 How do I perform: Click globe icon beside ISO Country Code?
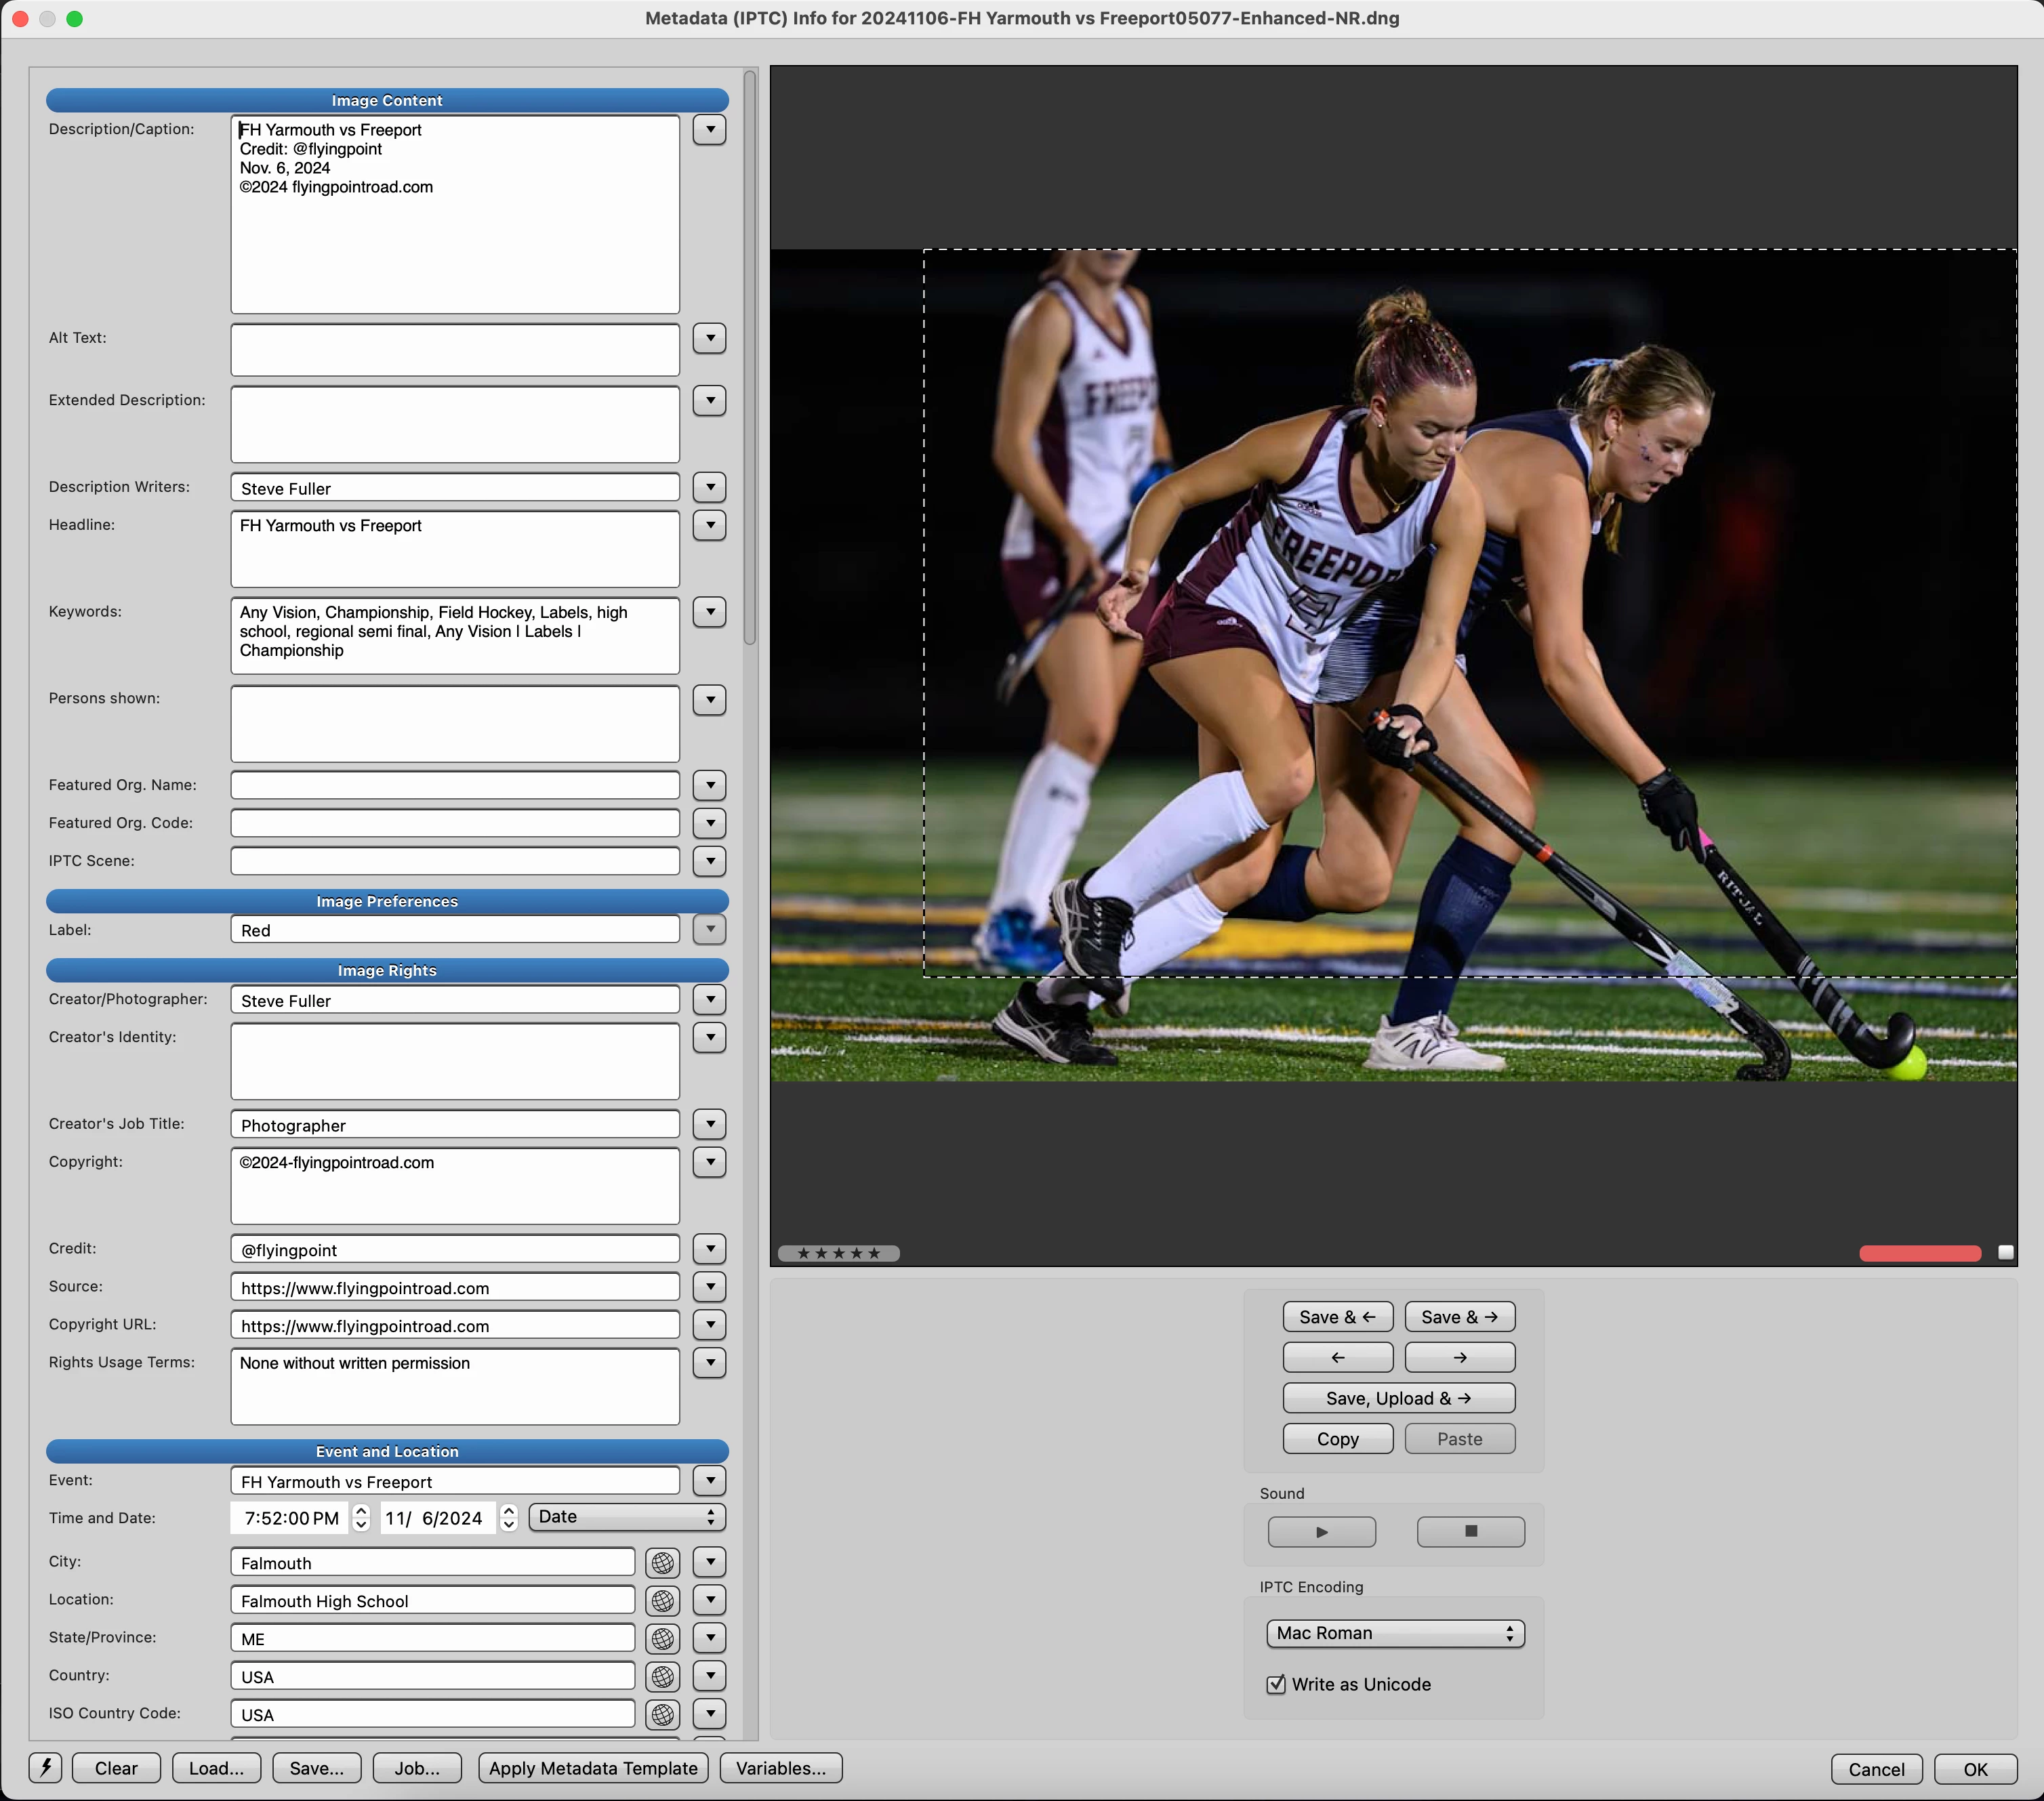[x=662, y=1714]
